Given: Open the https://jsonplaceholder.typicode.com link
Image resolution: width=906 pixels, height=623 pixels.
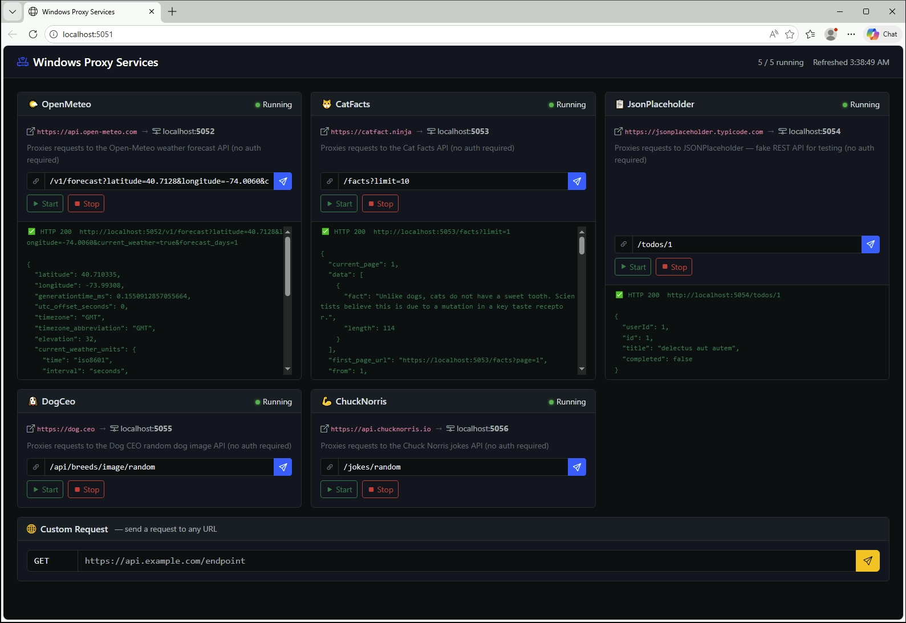Looking at the screenshot, I should tap(694, 132).
